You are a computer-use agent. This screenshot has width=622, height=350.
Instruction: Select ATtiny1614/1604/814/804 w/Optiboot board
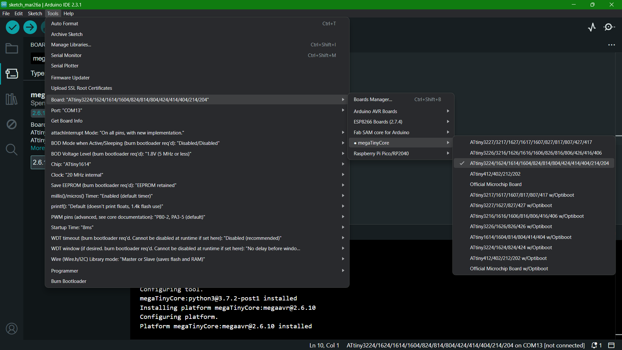pos(534,237)
